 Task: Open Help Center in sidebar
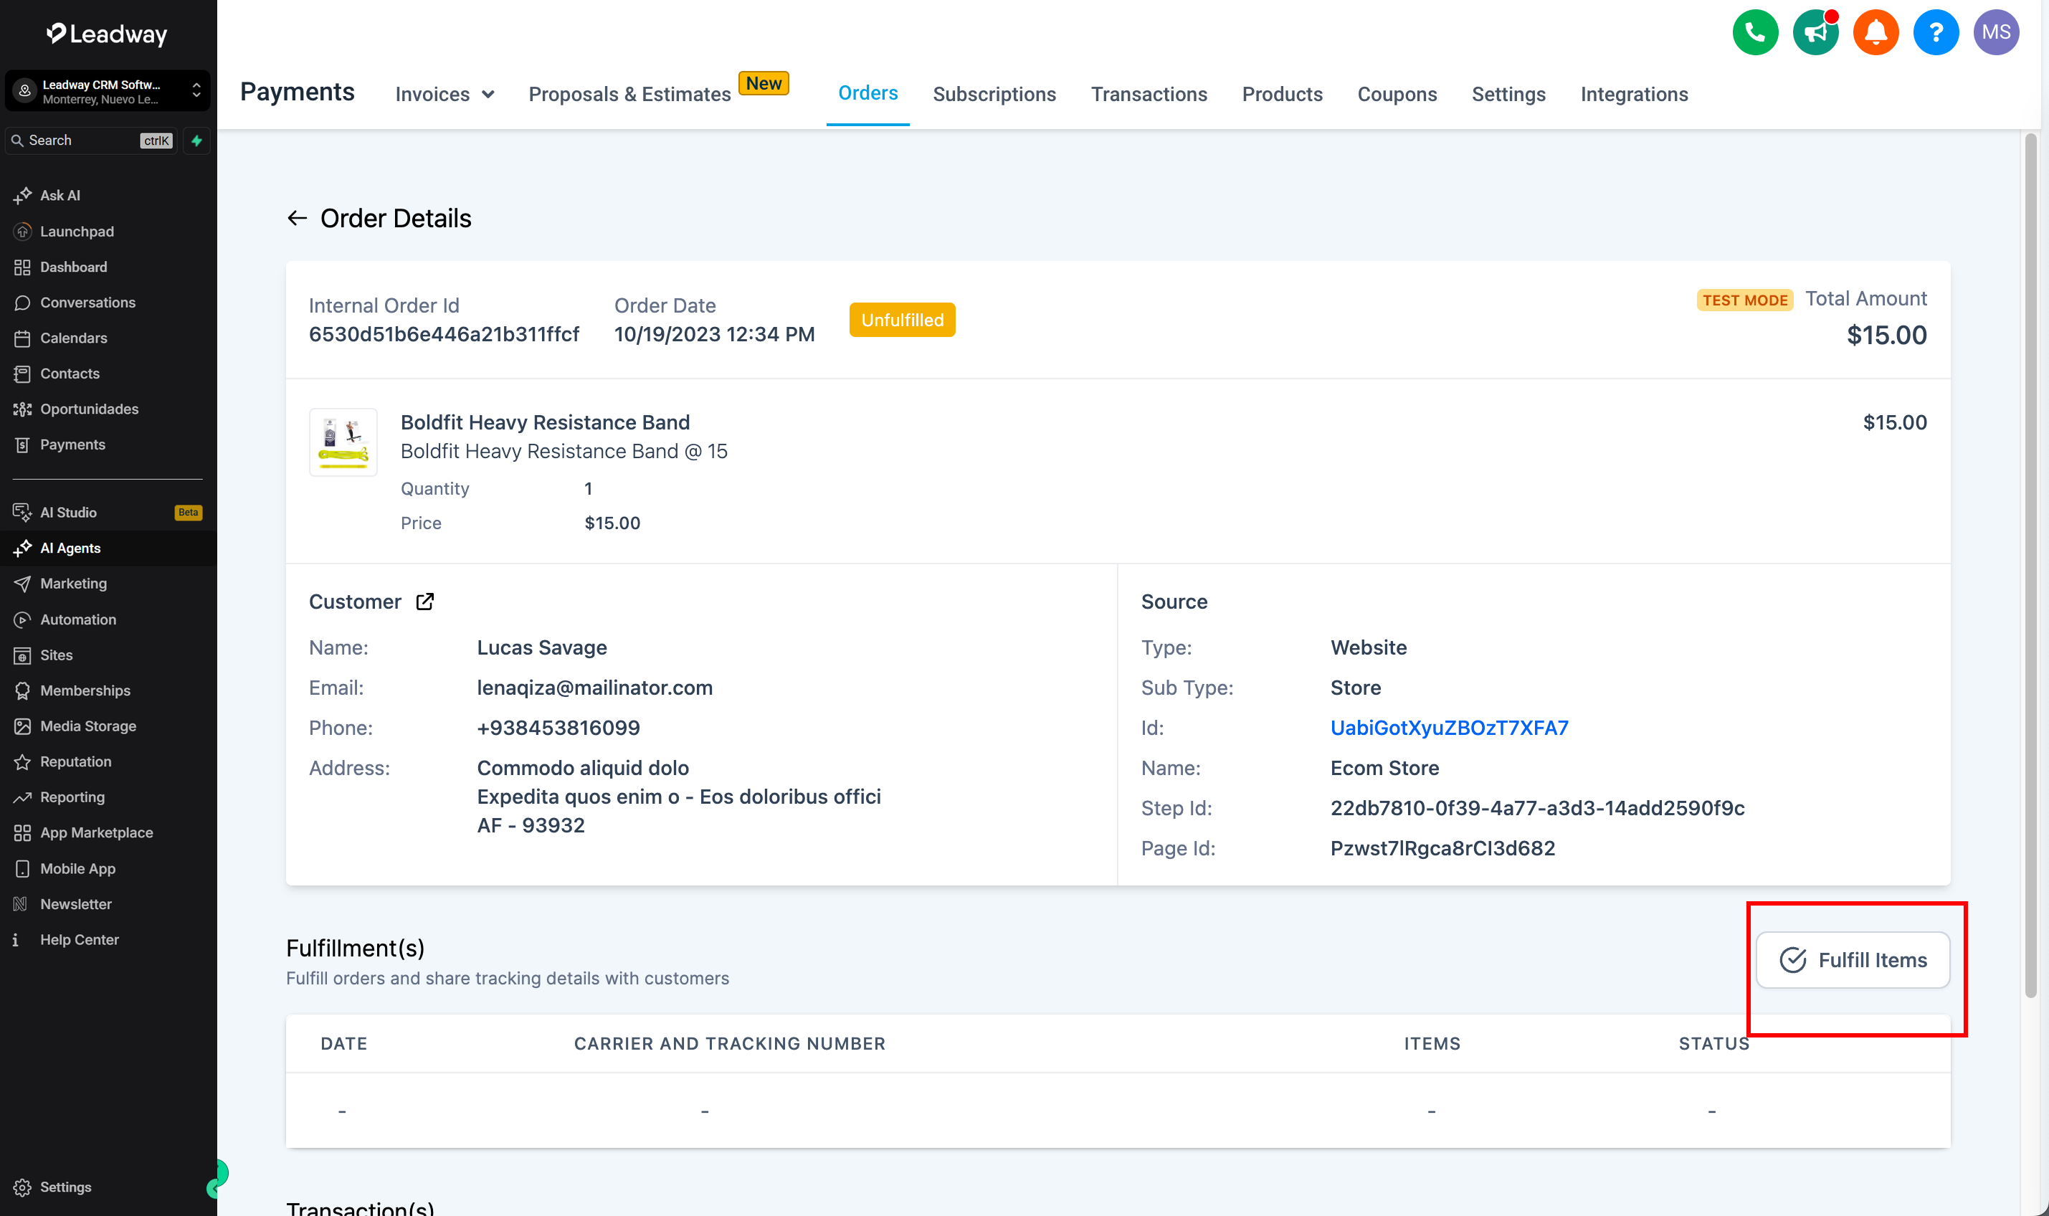click(x=108, y=939)
